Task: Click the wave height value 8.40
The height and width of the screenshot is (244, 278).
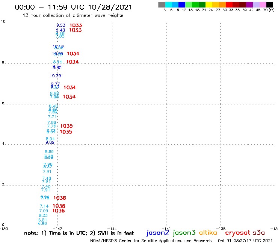Action: coord(53,106)
